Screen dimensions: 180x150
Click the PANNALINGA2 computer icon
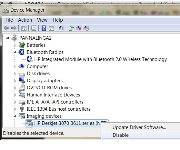(x=14, y=38)
